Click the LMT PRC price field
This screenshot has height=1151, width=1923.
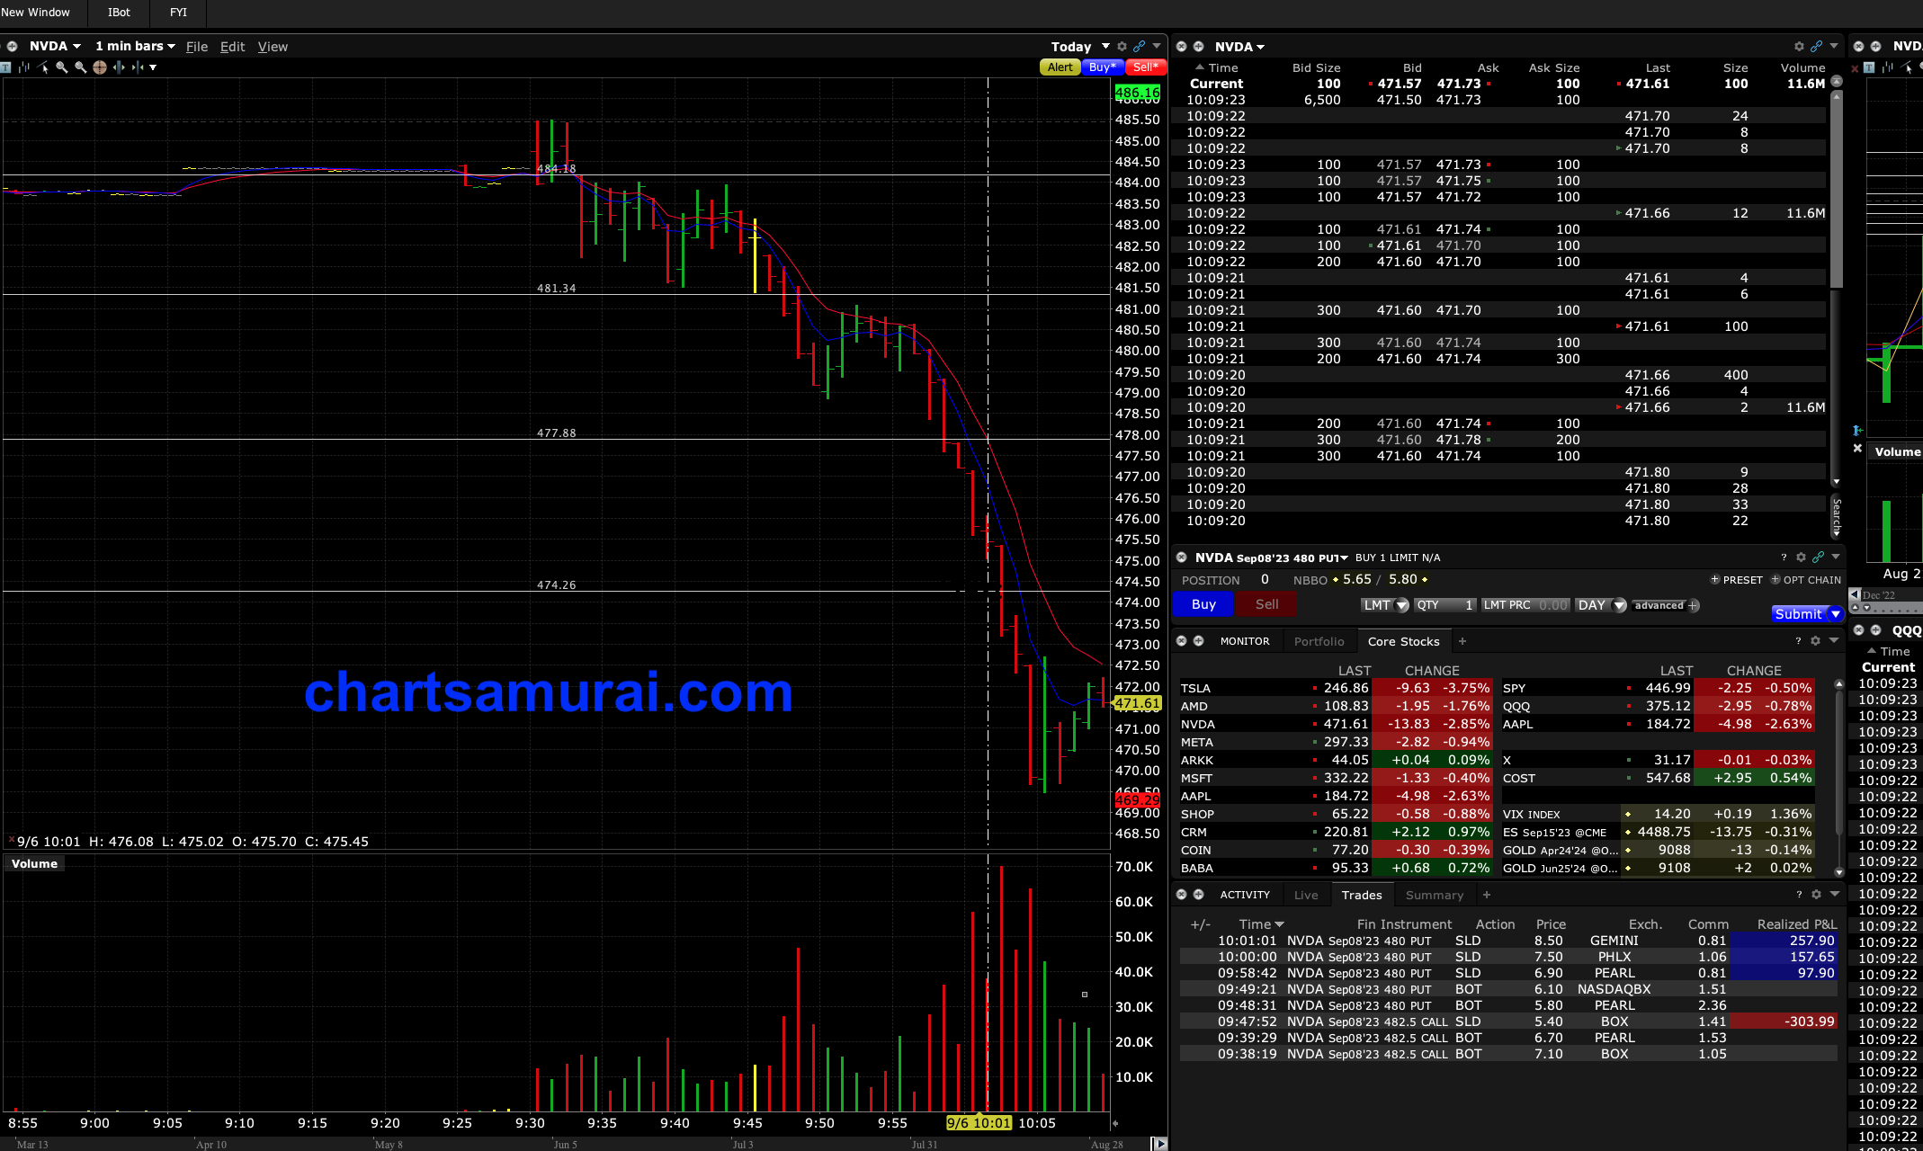(1525, 605)
